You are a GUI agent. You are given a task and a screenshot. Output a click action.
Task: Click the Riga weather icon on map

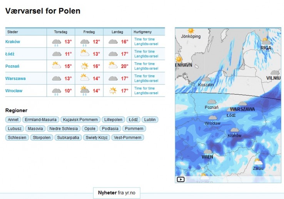click(x=266, y=41)
